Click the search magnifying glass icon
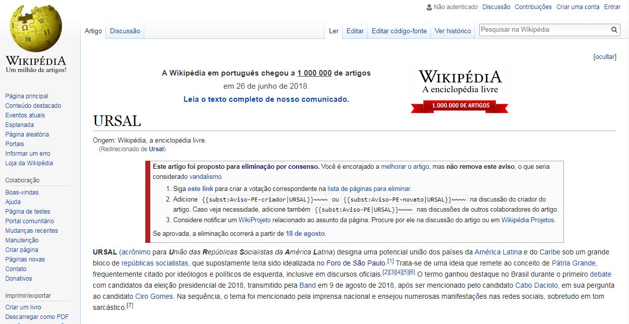Screen dimensions: 629x324 [614, 30]
